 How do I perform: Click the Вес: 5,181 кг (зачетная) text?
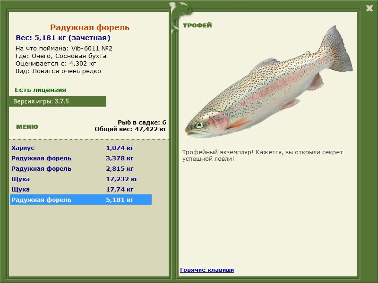coord(63,38)
